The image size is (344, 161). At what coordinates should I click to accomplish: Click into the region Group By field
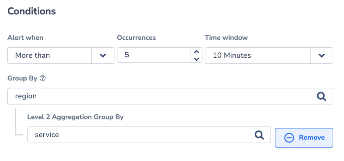tap(170, 96)
